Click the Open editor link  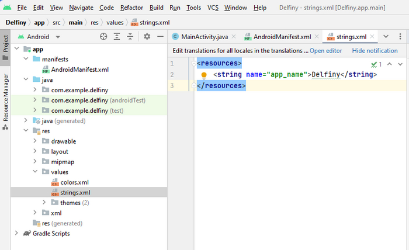point(325,51)
